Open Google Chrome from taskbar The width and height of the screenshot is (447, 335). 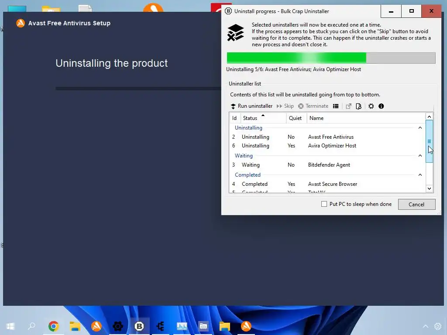click(53, 326)
